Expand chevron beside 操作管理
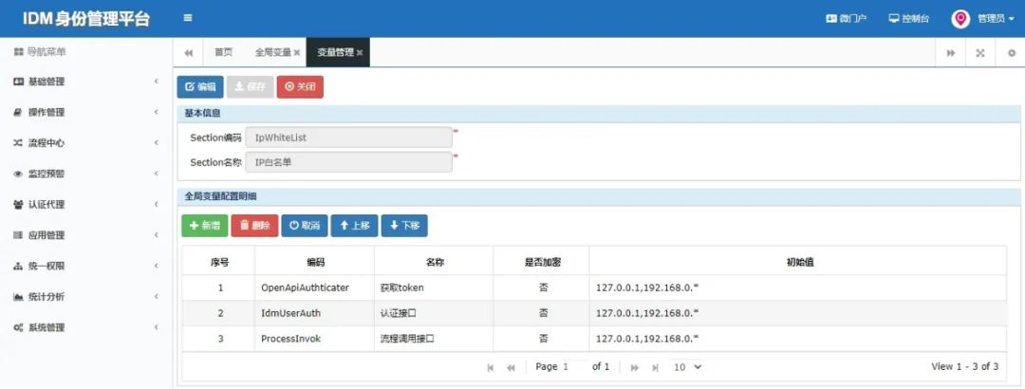1025x389 pixels. (157, 113)
